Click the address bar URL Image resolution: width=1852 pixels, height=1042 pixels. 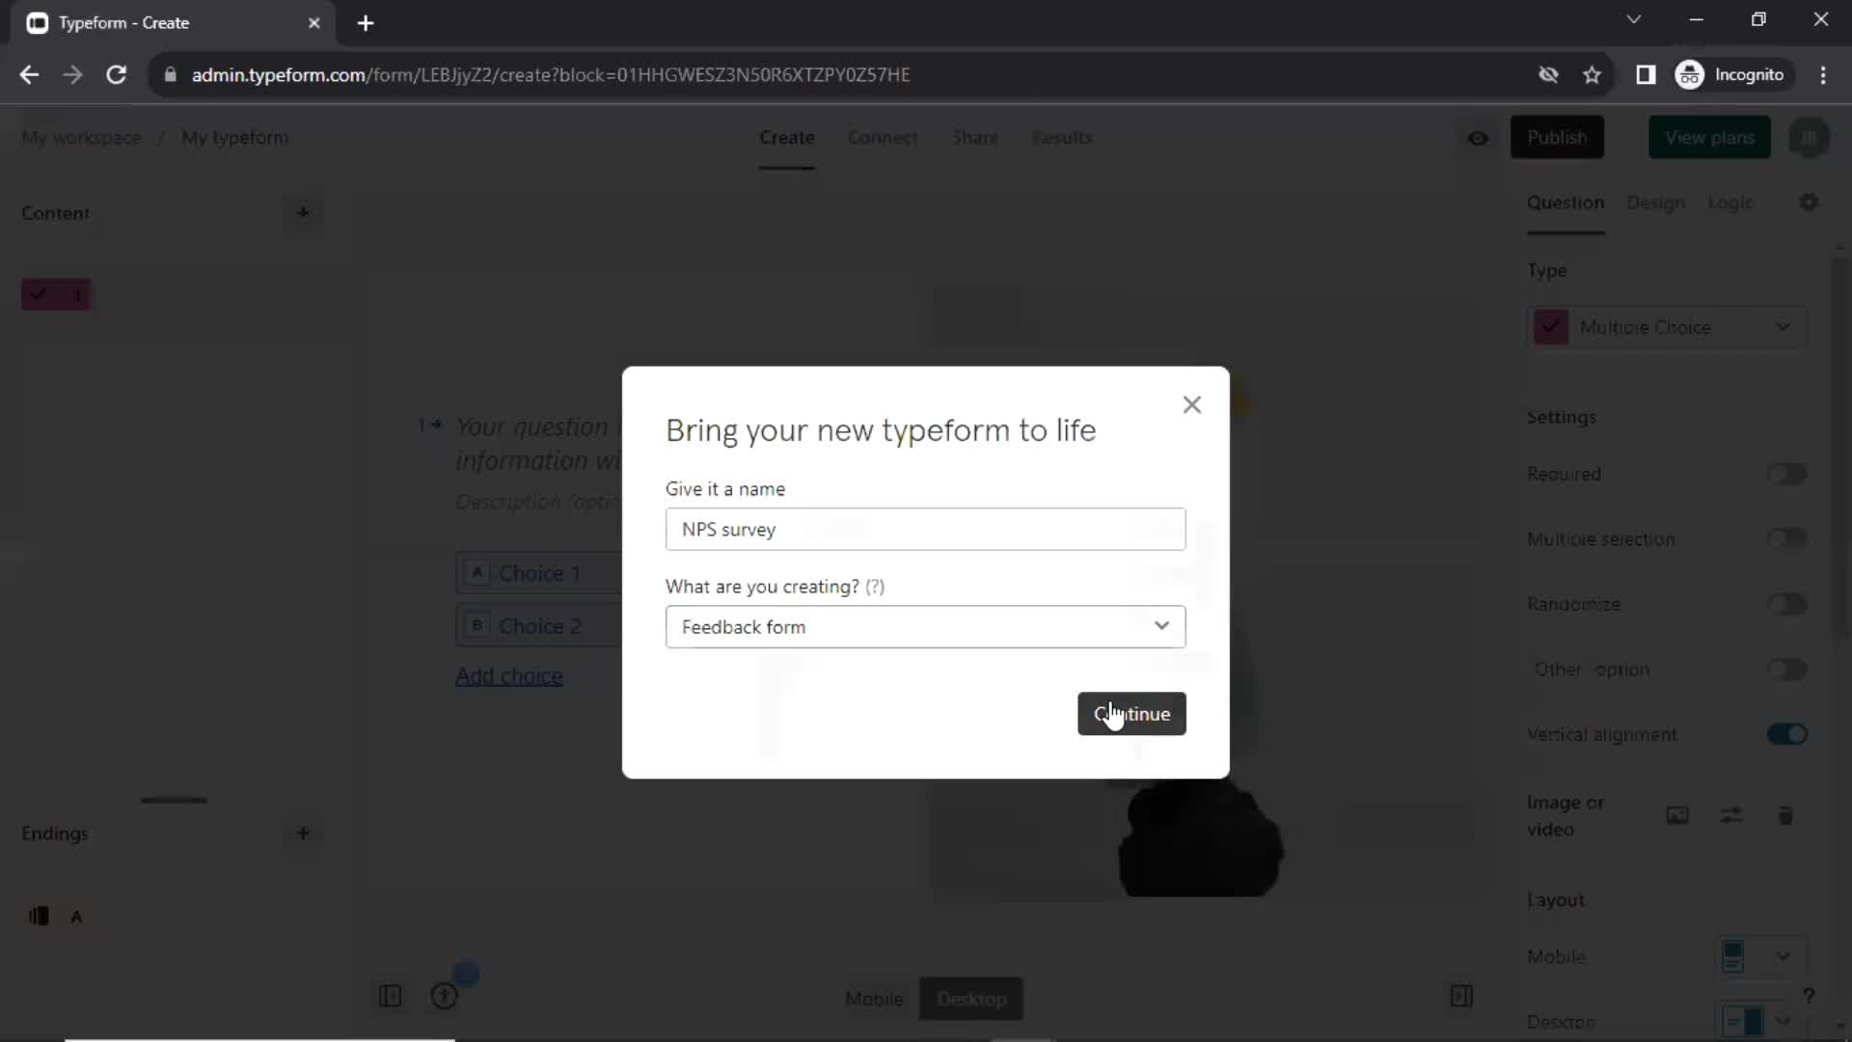pos(551,74)
